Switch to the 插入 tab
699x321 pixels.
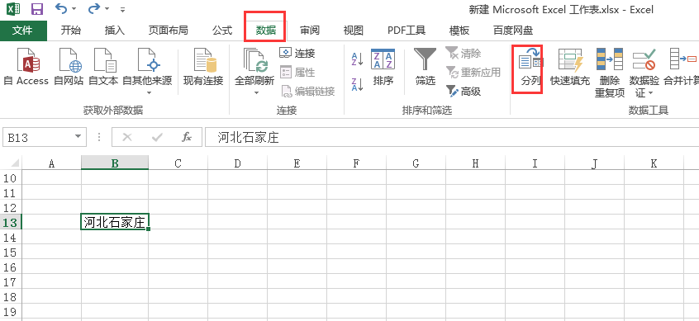(x=115, y=31)
